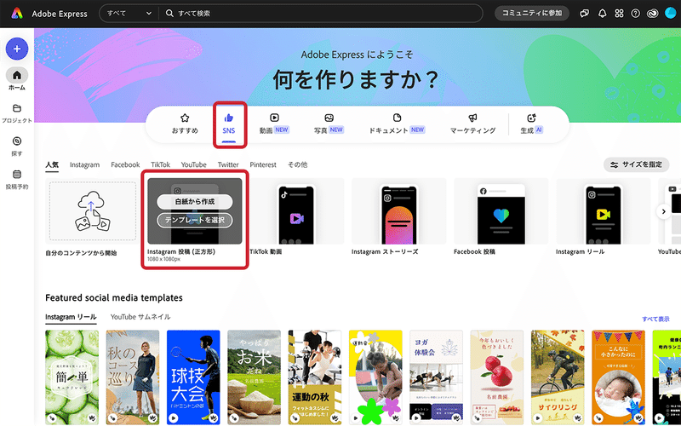Switch to 人気 sub-tab
Image resolution: width=681 pixels, height=426 pixels.
[x=52, y=164]
